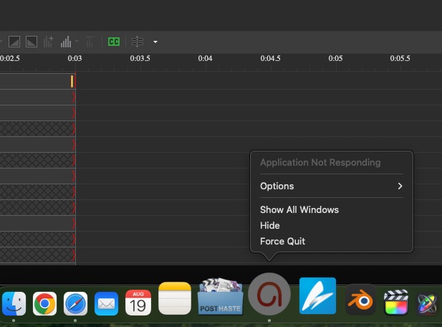The width and height of the screenshot is (442, 327).
Task: Launch Safari from the dock
Action: pyautogui.click(x=75, y=304)
